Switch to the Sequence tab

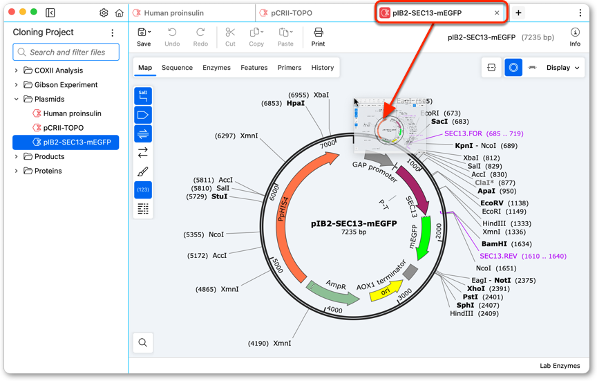pyautogui.click(x=177, y=68)
